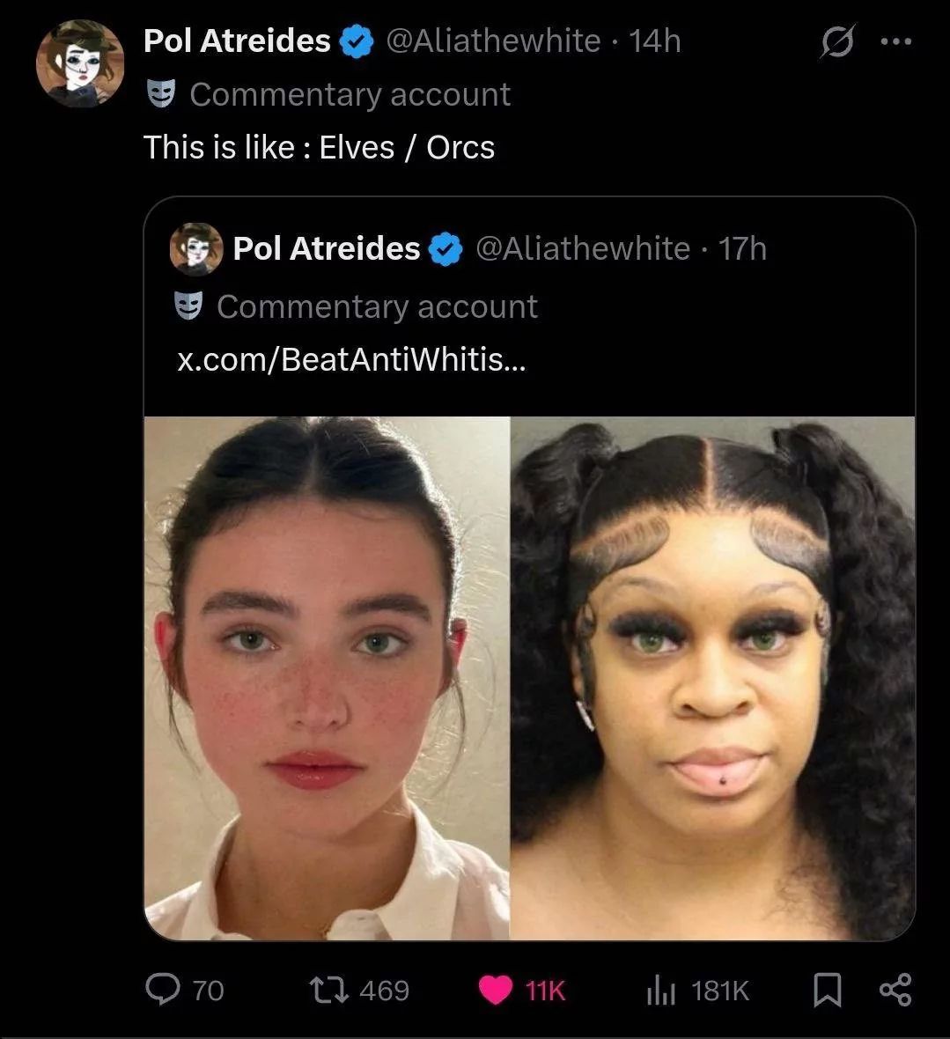The height and width of the screenshot is (1039, 950).
Task: Click the verified badge inside the quoted post
Action: (x=446, y=249)
